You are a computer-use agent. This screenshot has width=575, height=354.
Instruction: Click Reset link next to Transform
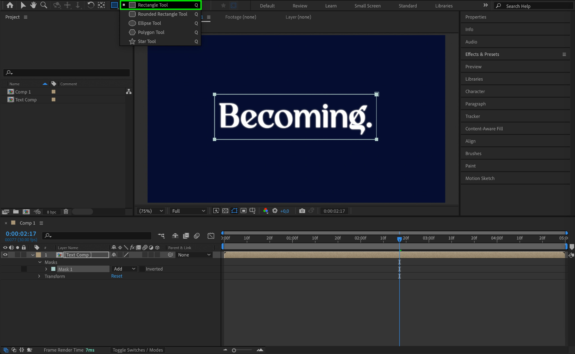point(117,276)
